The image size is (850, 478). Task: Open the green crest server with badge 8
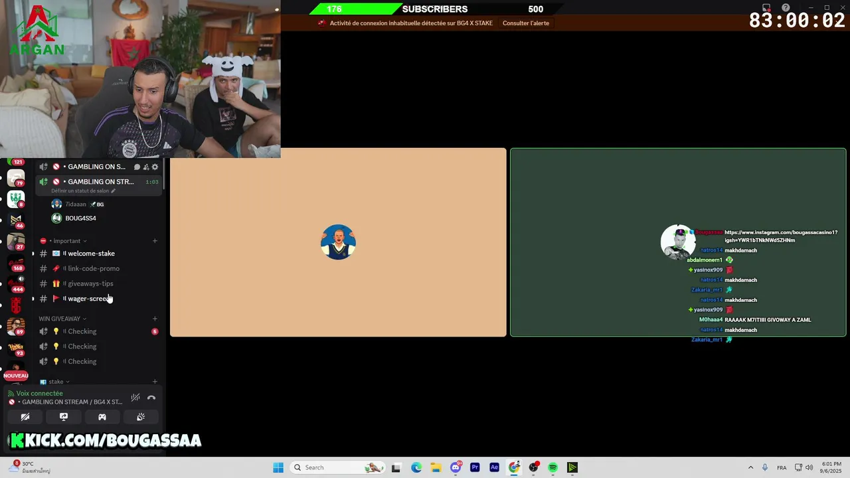tap(16, 199)
